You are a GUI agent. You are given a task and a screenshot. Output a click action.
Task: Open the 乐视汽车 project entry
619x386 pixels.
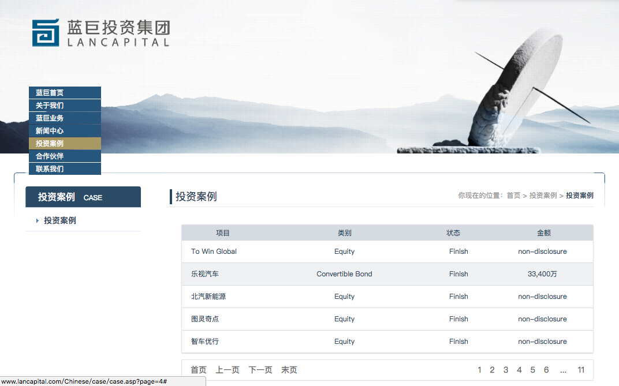coord(205,274)
